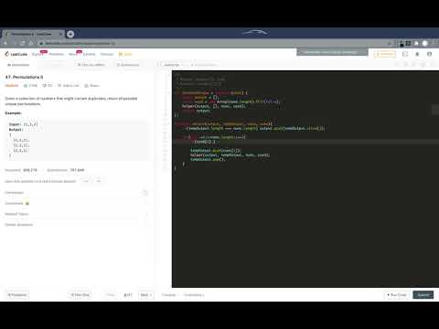Open the Contest nav item
The width and height of the screenshot is (439, 329).
[x=90, y=54]
